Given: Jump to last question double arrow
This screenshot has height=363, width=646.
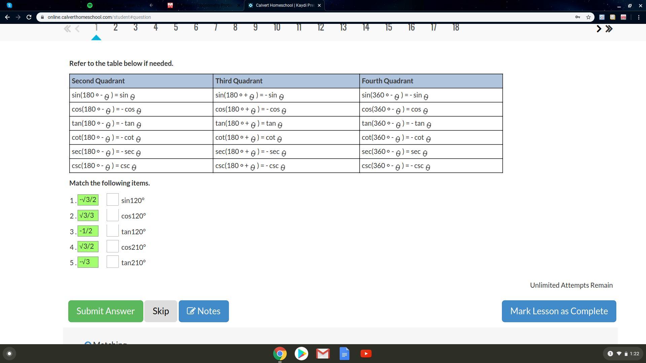Looking at the screenshot, I should tap(609, 29).
